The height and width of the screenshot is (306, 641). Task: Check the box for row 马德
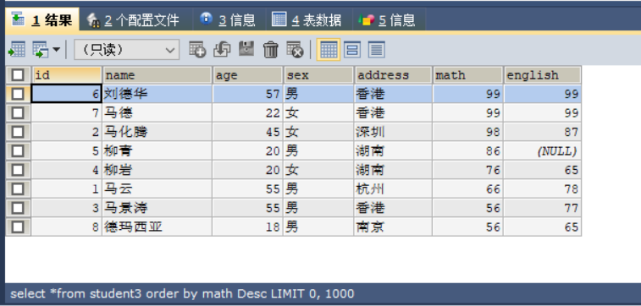pos(18,113)
